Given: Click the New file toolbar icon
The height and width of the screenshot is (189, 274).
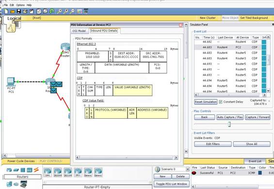Looking at the screenshot, I should (6, 11).
